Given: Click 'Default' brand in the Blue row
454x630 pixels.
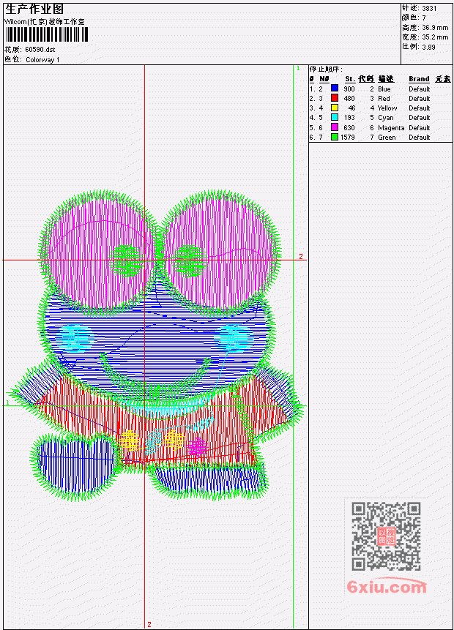Looking at the screenshot, I should [419, 89].
